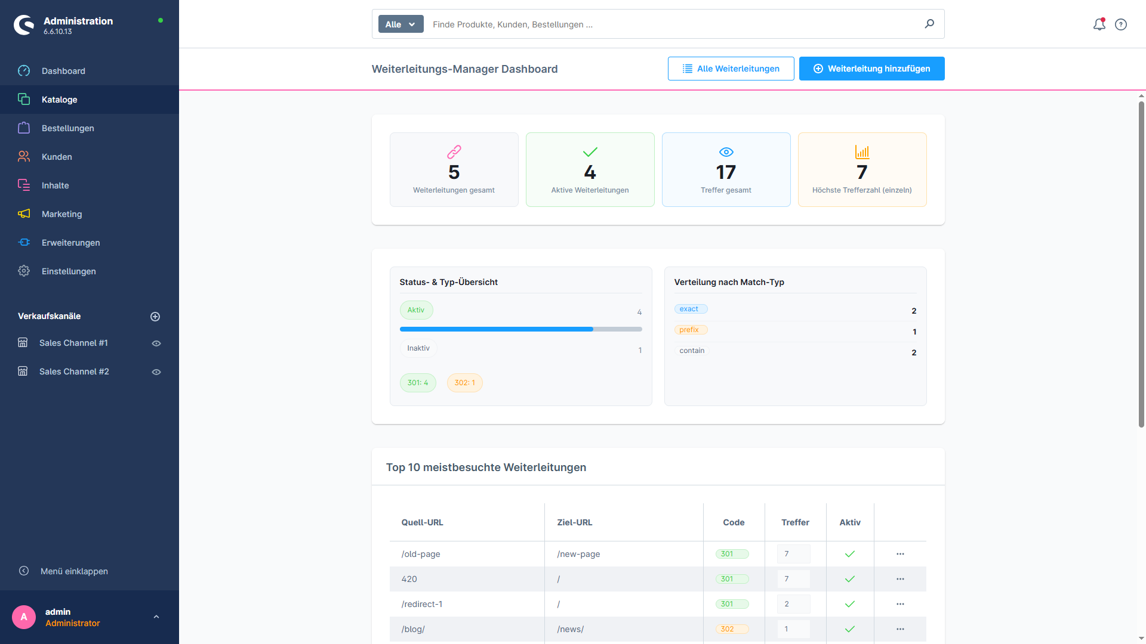The image size is (1146, 644).
Task: Click the Bestellungen bag icon
Action: (24, 128)
